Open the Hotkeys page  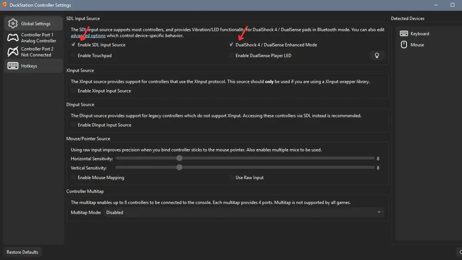tap(33, 66)
